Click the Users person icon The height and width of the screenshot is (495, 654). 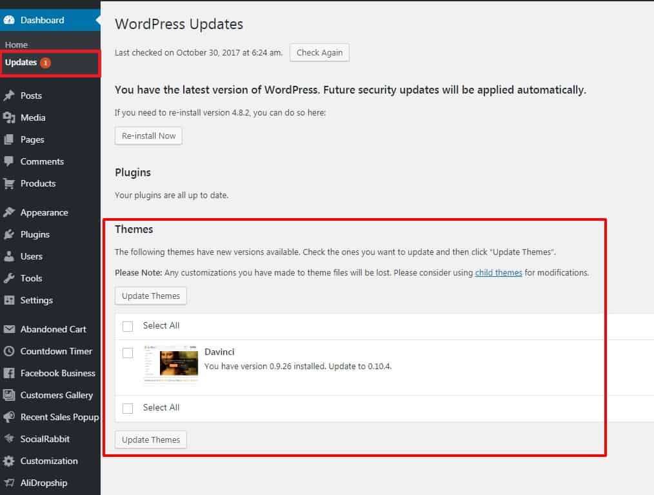pyautogui.click(x=9, y=256)
